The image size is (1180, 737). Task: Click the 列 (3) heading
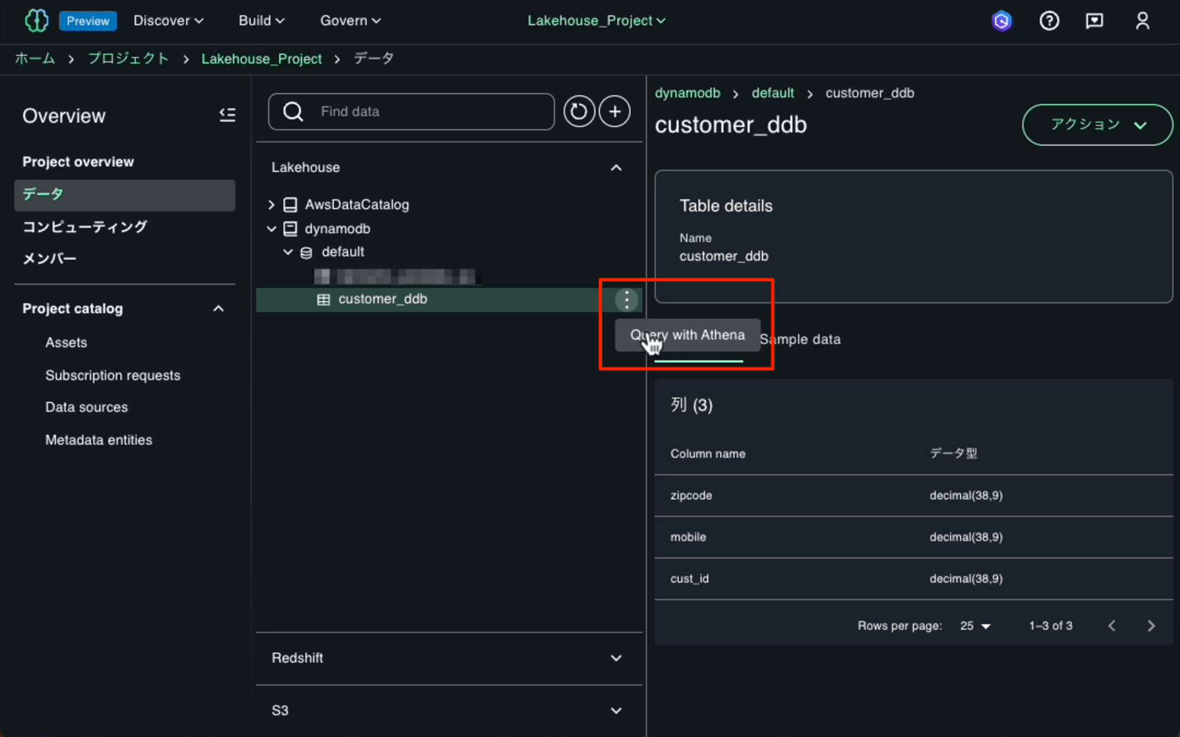click(691, 405)
